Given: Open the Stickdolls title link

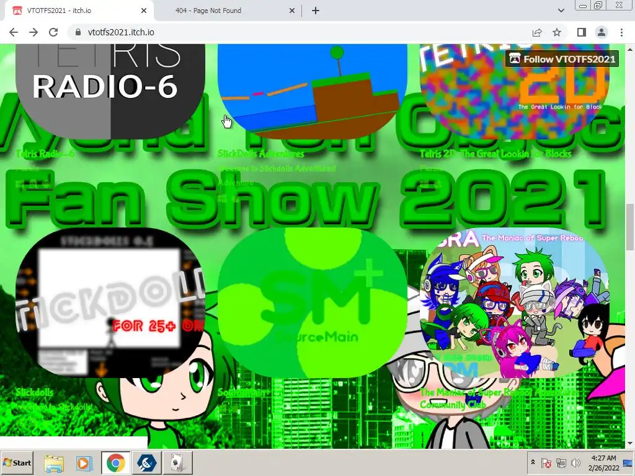Looking at the screenshot, I should pos(35,392).
